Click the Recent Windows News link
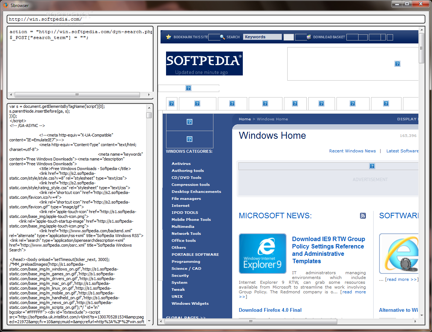Viewport: 432px width, 332px height. [352, 151]
